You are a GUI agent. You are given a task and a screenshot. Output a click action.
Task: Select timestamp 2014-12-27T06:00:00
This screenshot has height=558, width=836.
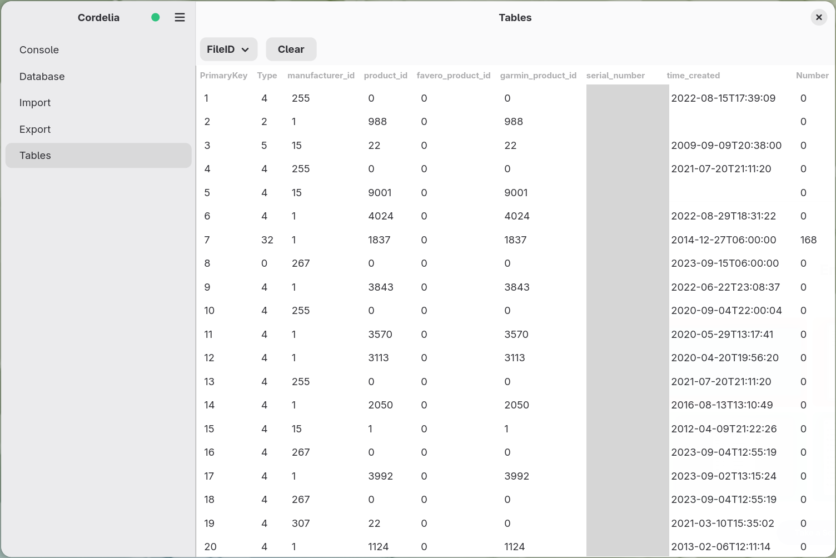(x=723, y=240)
